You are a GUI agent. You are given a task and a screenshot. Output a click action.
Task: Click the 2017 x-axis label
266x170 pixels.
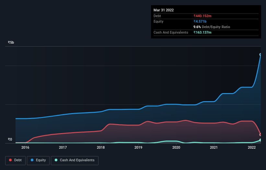click(63, 147)
